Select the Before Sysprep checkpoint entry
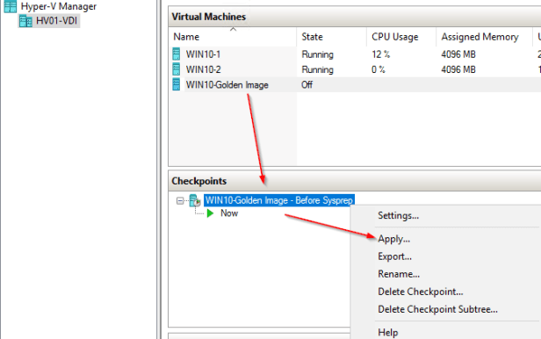The image size is (541, 339). (x=278, y=200)
